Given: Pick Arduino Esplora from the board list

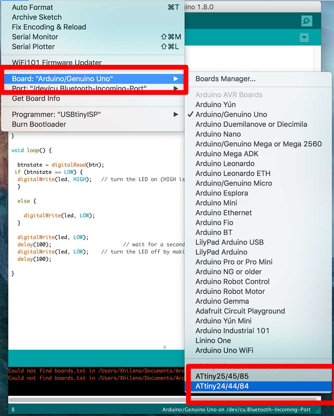Looking at the screenshot, I should tap(258, 193).
